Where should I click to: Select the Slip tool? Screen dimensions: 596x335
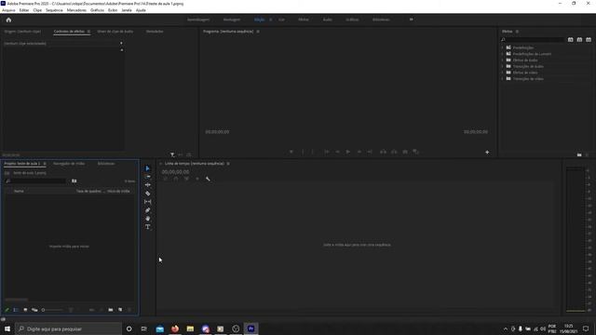[147, 202]
